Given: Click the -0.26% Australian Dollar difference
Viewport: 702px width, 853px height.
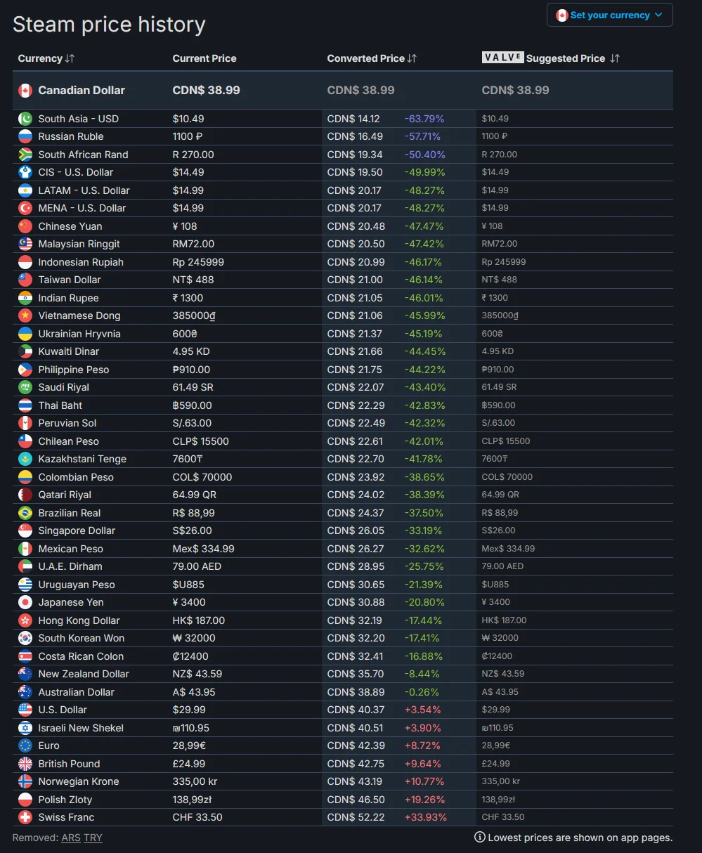Looking at the screenshot, I should coord(422,692).
